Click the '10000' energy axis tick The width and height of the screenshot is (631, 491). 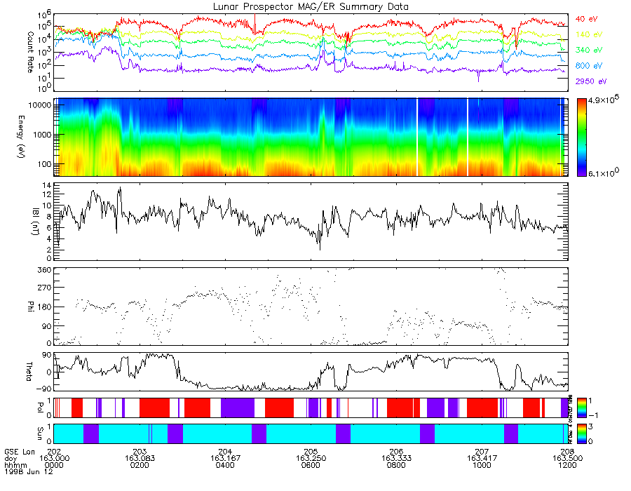pos(41,105)
